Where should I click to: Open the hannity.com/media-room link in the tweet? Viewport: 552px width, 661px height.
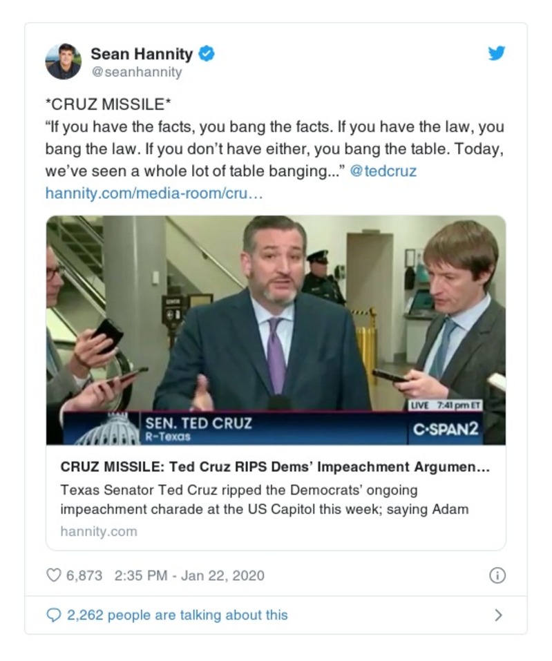[154, 193]
